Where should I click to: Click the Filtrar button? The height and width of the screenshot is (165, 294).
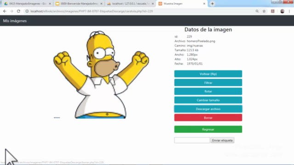(208, 82)
